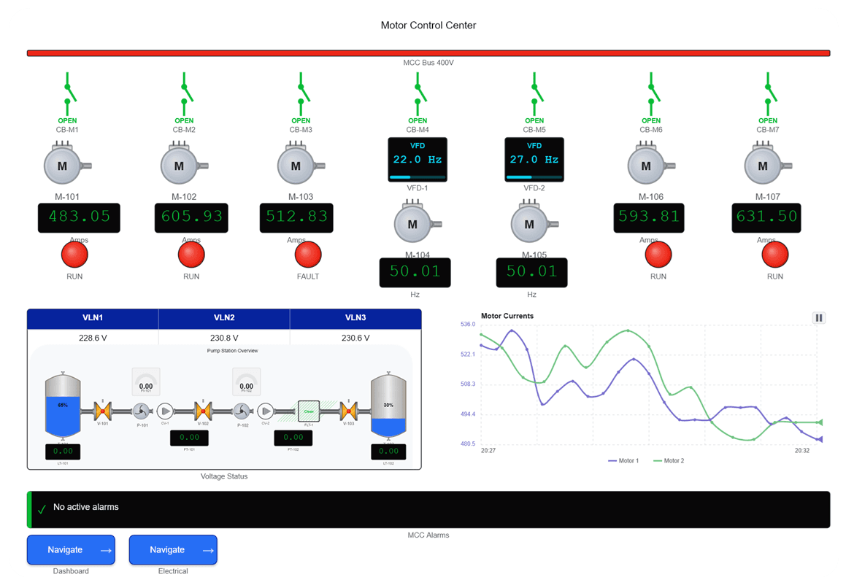Open the VFD-2 drive display at 27.0 Hz
The height and width of the screenshot is (577, 846).
coord(534,160)
